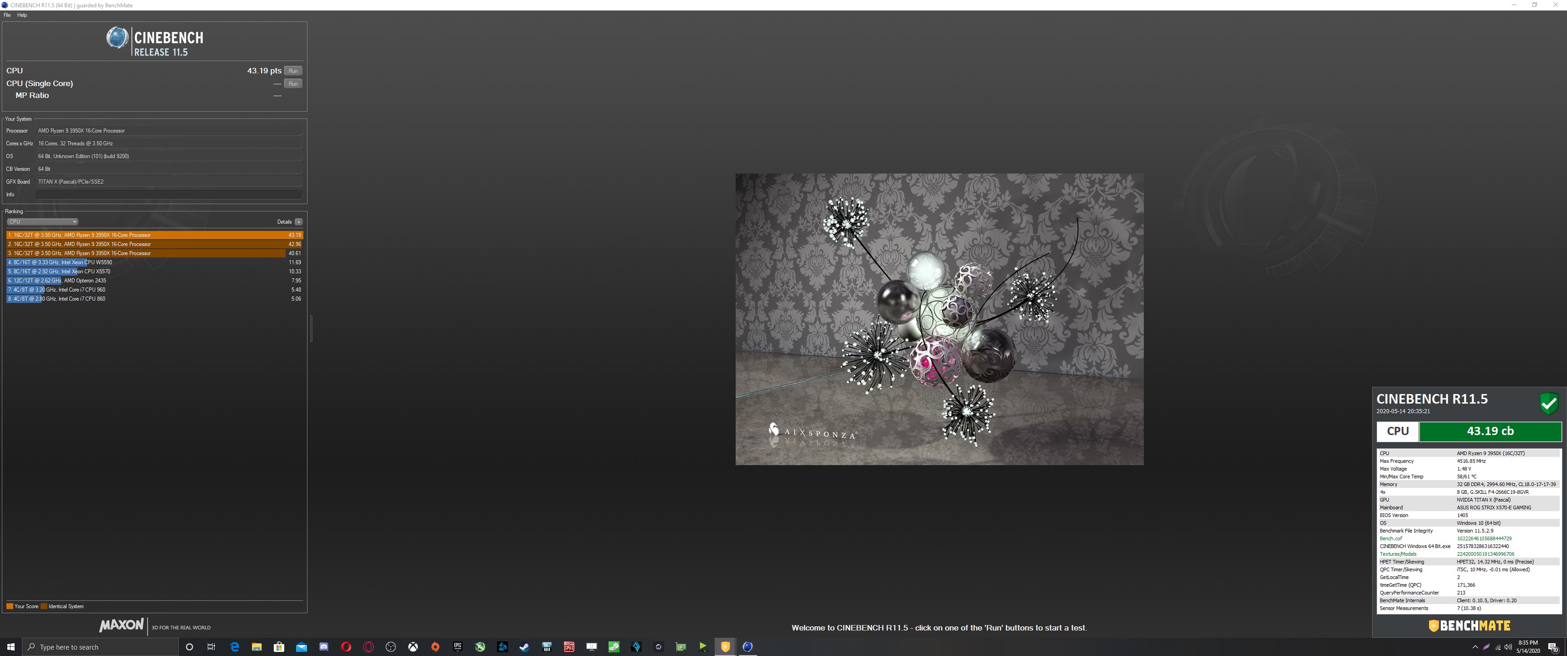Click the Textures/Models hash value
Viewport: 1567px width, 656px height.
pos(1485,554)
